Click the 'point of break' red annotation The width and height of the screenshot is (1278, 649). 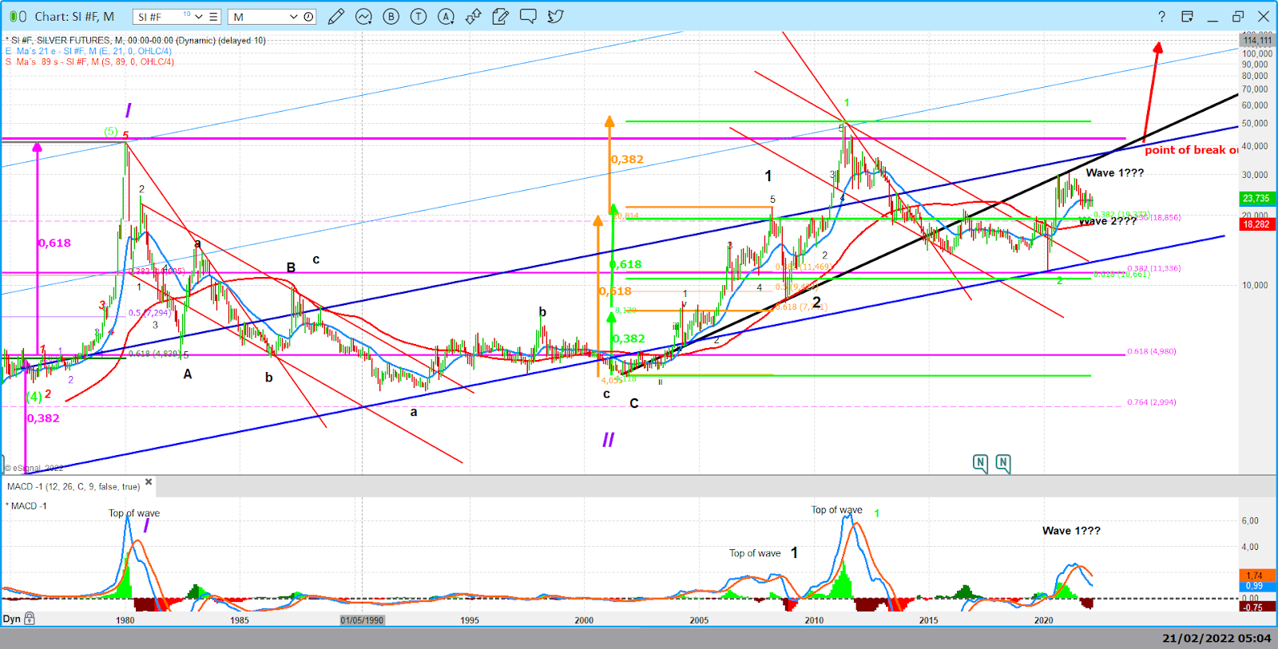tap(1192, 150)
